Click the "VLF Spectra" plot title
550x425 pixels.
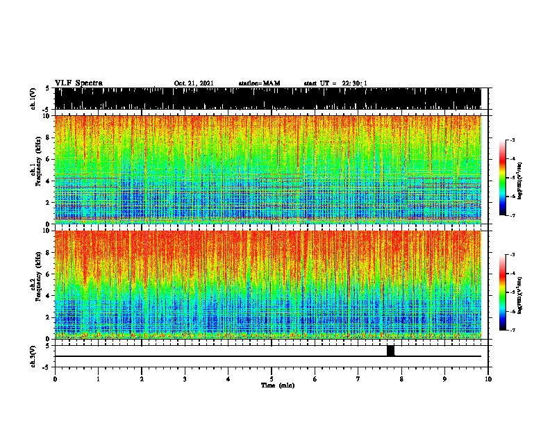pyautogui.click(x=78, y=83)
